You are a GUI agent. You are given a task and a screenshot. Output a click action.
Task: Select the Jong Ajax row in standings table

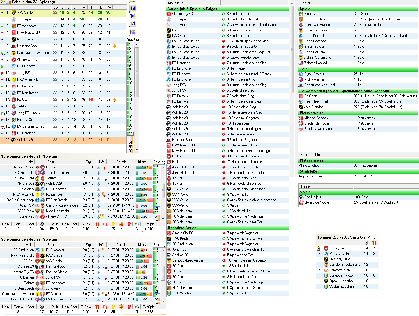pos(63,19)
